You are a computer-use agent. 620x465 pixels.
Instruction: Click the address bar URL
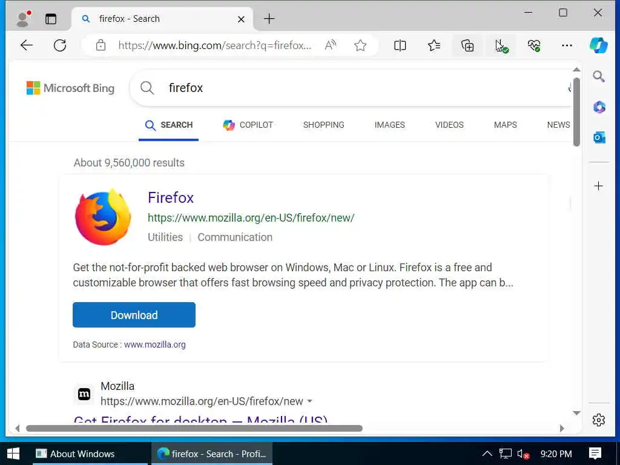(215, 45)
